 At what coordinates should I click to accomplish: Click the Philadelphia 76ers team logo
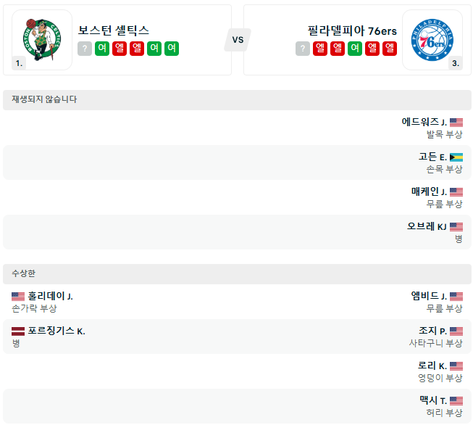tap(432, 39)
